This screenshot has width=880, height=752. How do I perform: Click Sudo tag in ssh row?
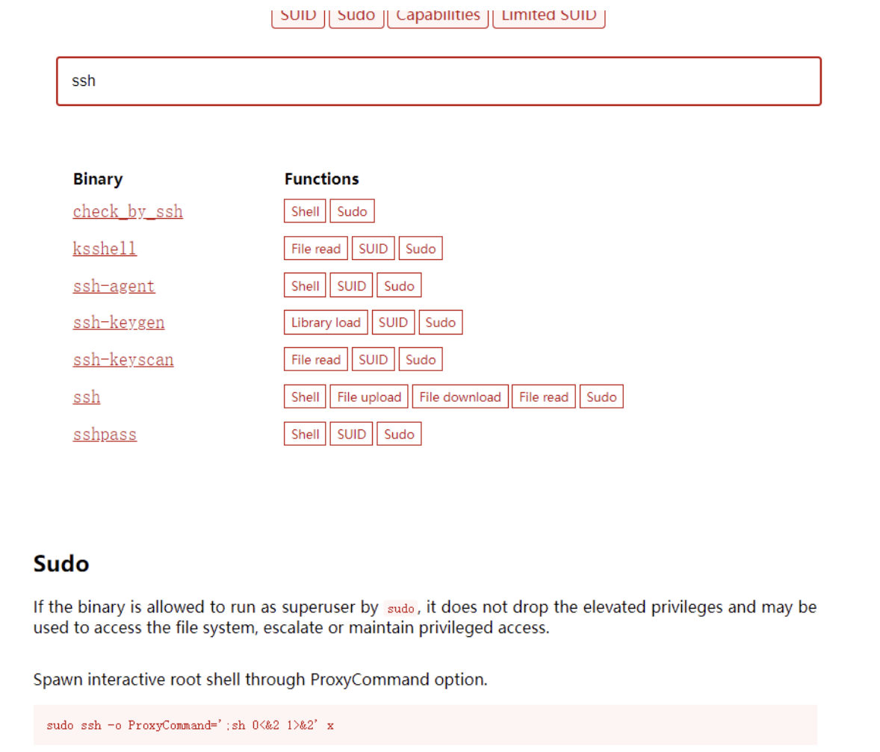[x=601, y=397]
